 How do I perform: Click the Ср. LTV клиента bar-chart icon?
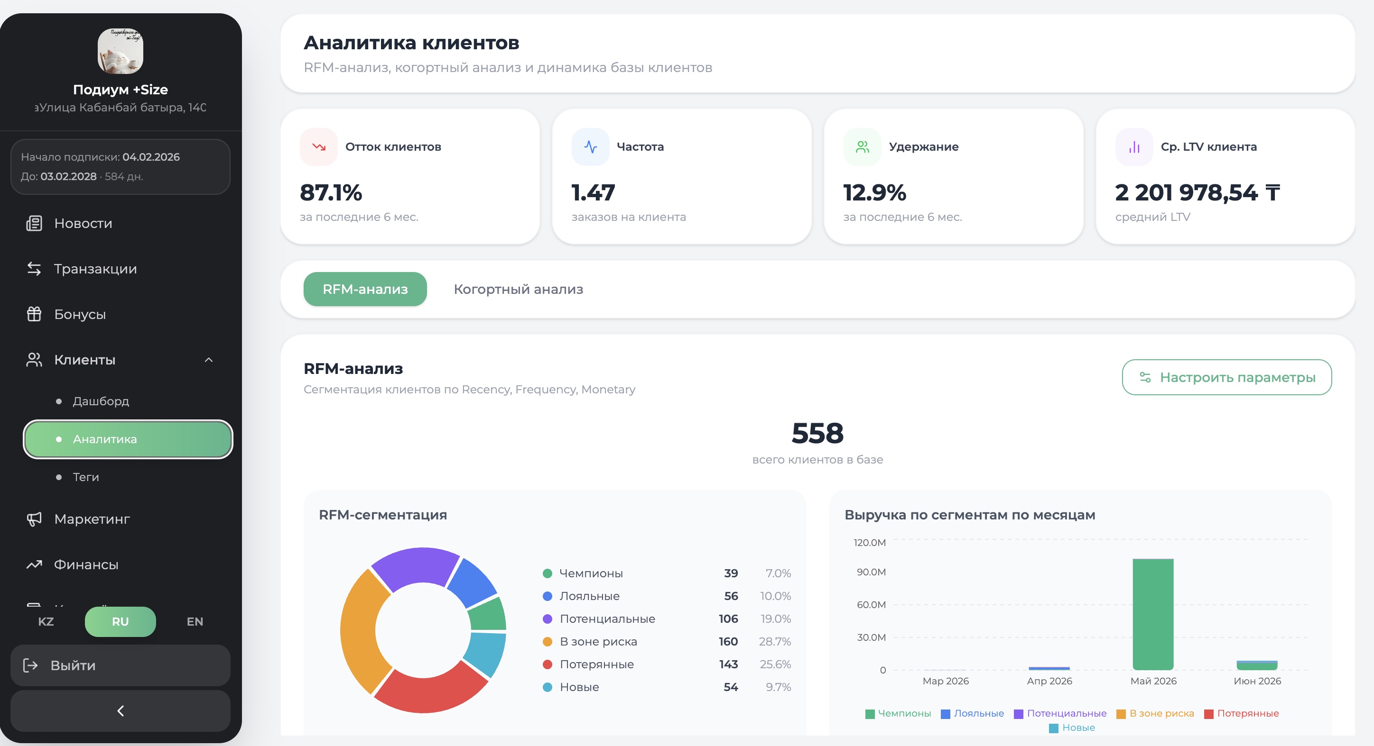click(x=1134, y=146)
